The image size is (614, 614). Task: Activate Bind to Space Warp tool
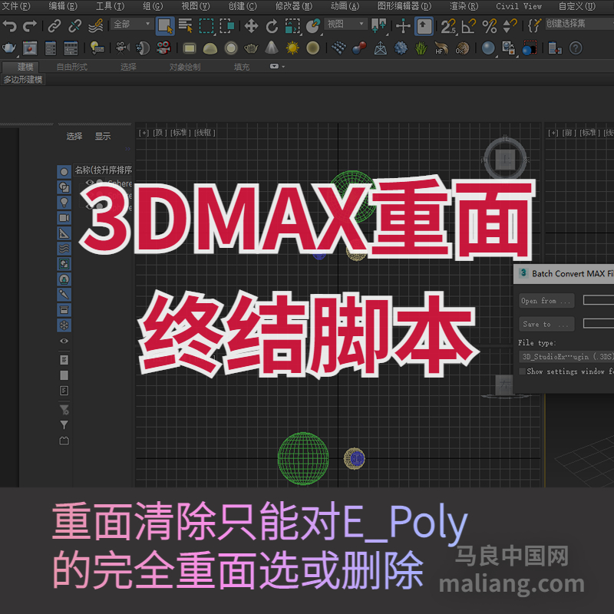[95, 26]
